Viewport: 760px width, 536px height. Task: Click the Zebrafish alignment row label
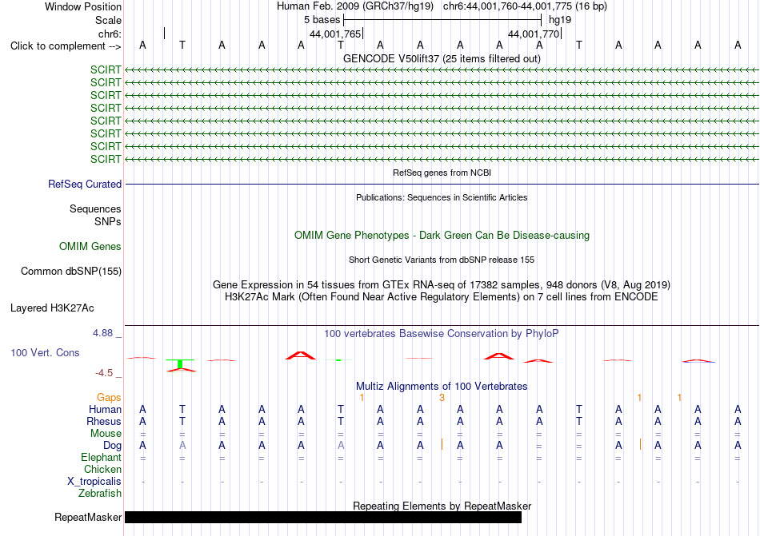(100, 494)
